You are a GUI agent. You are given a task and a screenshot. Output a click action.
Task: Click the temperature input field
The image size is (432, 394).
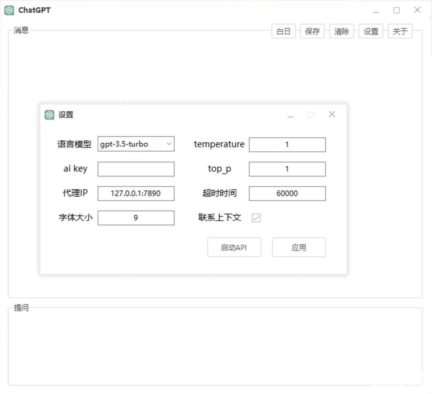(287, 144)
